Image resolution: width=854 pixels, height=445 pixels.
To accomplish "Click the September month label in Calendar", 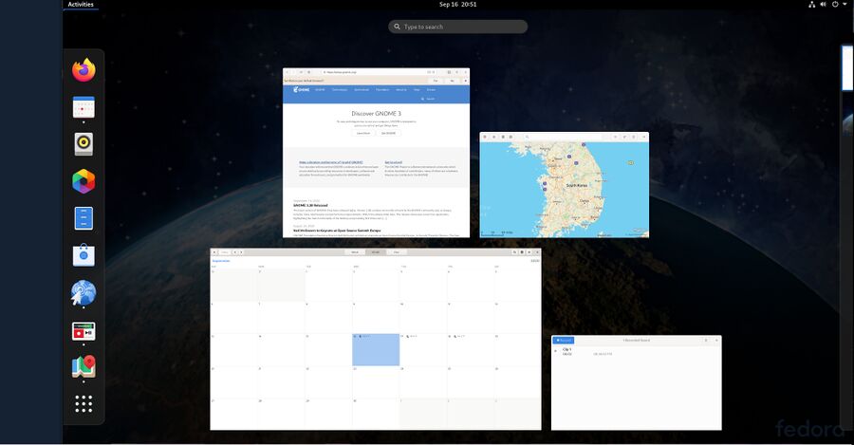I will tap(221, 261).
